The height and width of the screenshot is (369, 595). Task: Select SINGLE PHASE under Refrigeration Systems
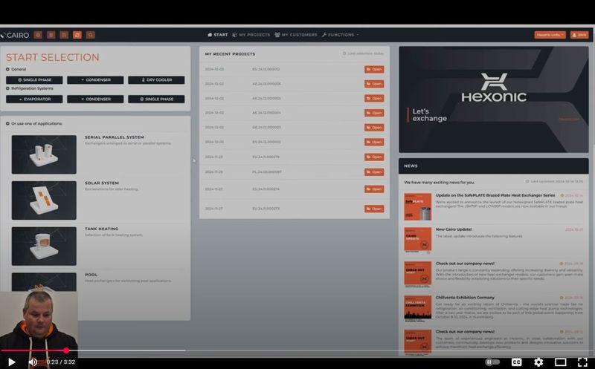click(x=156, y=99)
